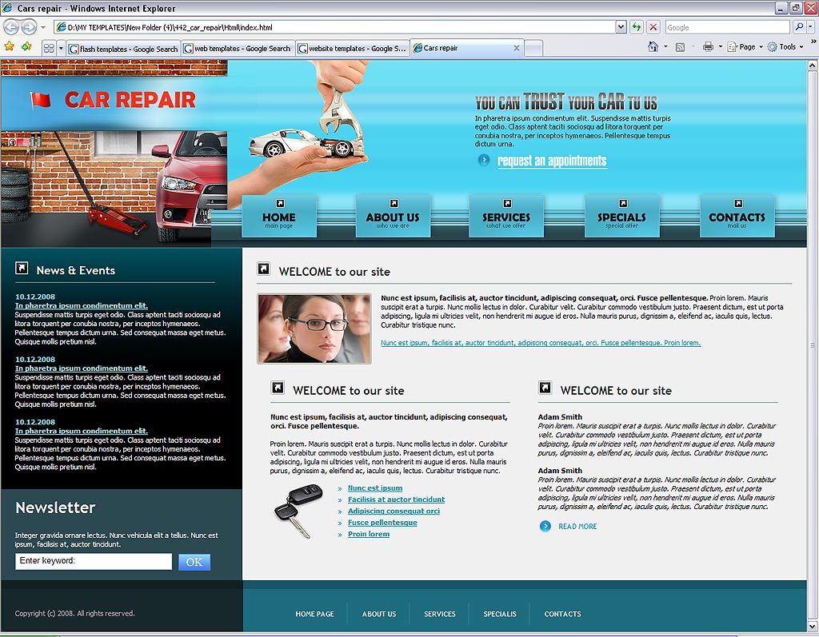819x637 pixels.
Task: Open the Favorites Center star icon
Action: [10, 47]
